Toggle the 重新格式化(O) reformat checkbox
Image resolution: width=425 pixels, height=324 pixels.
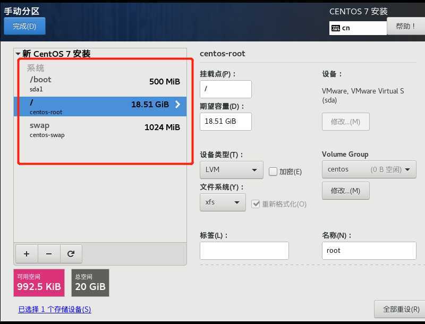(x=256, y=204)
